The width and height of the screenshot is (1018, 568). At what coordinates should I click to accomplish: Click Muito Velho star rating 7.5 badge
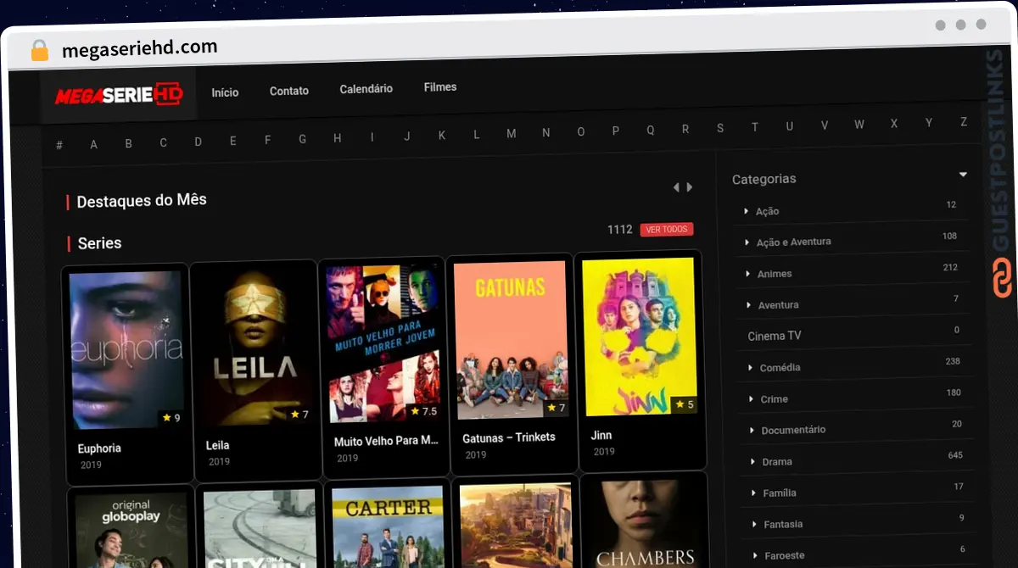(x=424, y=411)
